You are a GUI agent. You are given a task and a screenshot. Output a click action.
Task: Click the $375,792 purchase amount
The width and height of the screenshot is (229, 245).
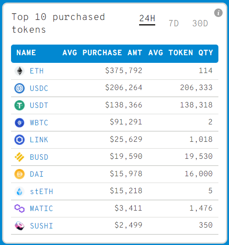124,70
